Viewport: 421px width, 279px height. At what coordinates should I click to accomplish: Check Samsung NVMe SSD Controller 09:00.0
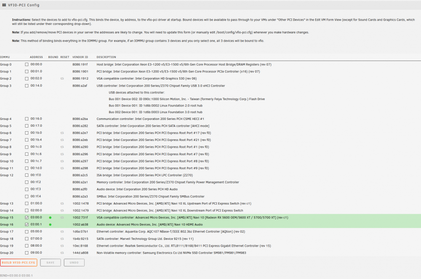pos(27,253)
